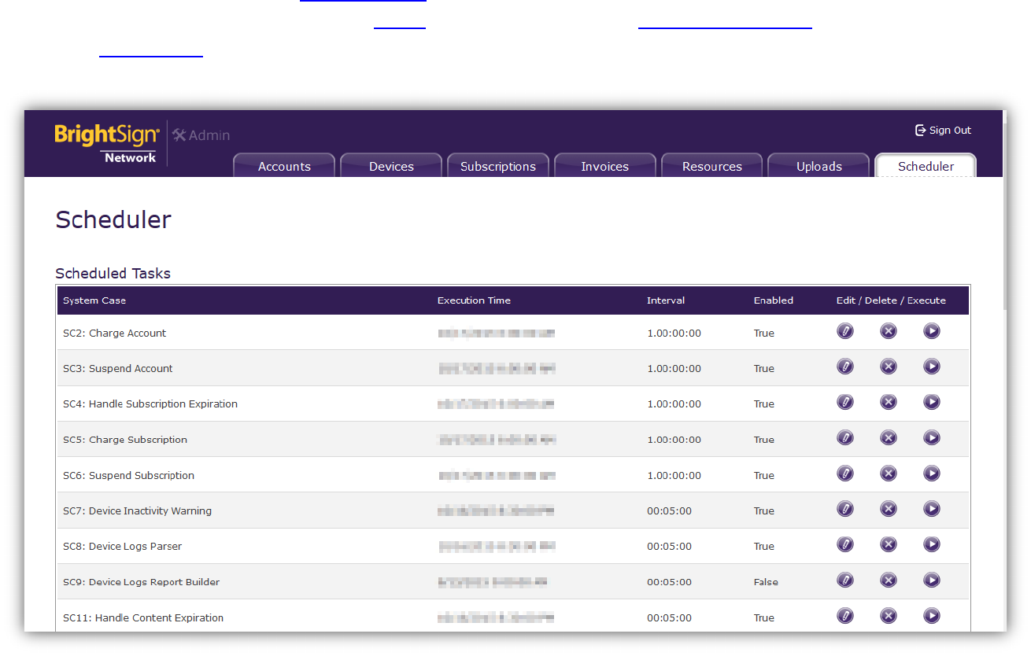This screenshot has height=656, width=1031.
Task: Select the SC2: Charge Account row label
Action: 115,334
